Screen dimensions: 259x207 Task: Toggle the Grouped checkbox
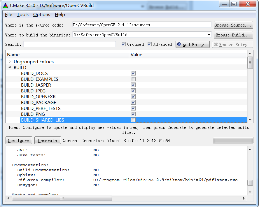pos(123,44)
